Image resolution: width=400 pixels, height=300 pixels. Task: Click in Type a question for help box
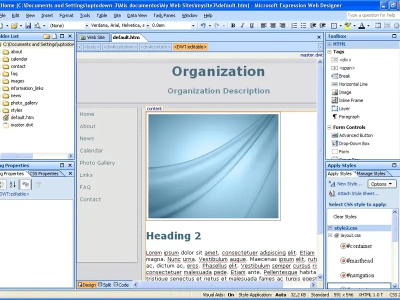(x=373, y=15)
